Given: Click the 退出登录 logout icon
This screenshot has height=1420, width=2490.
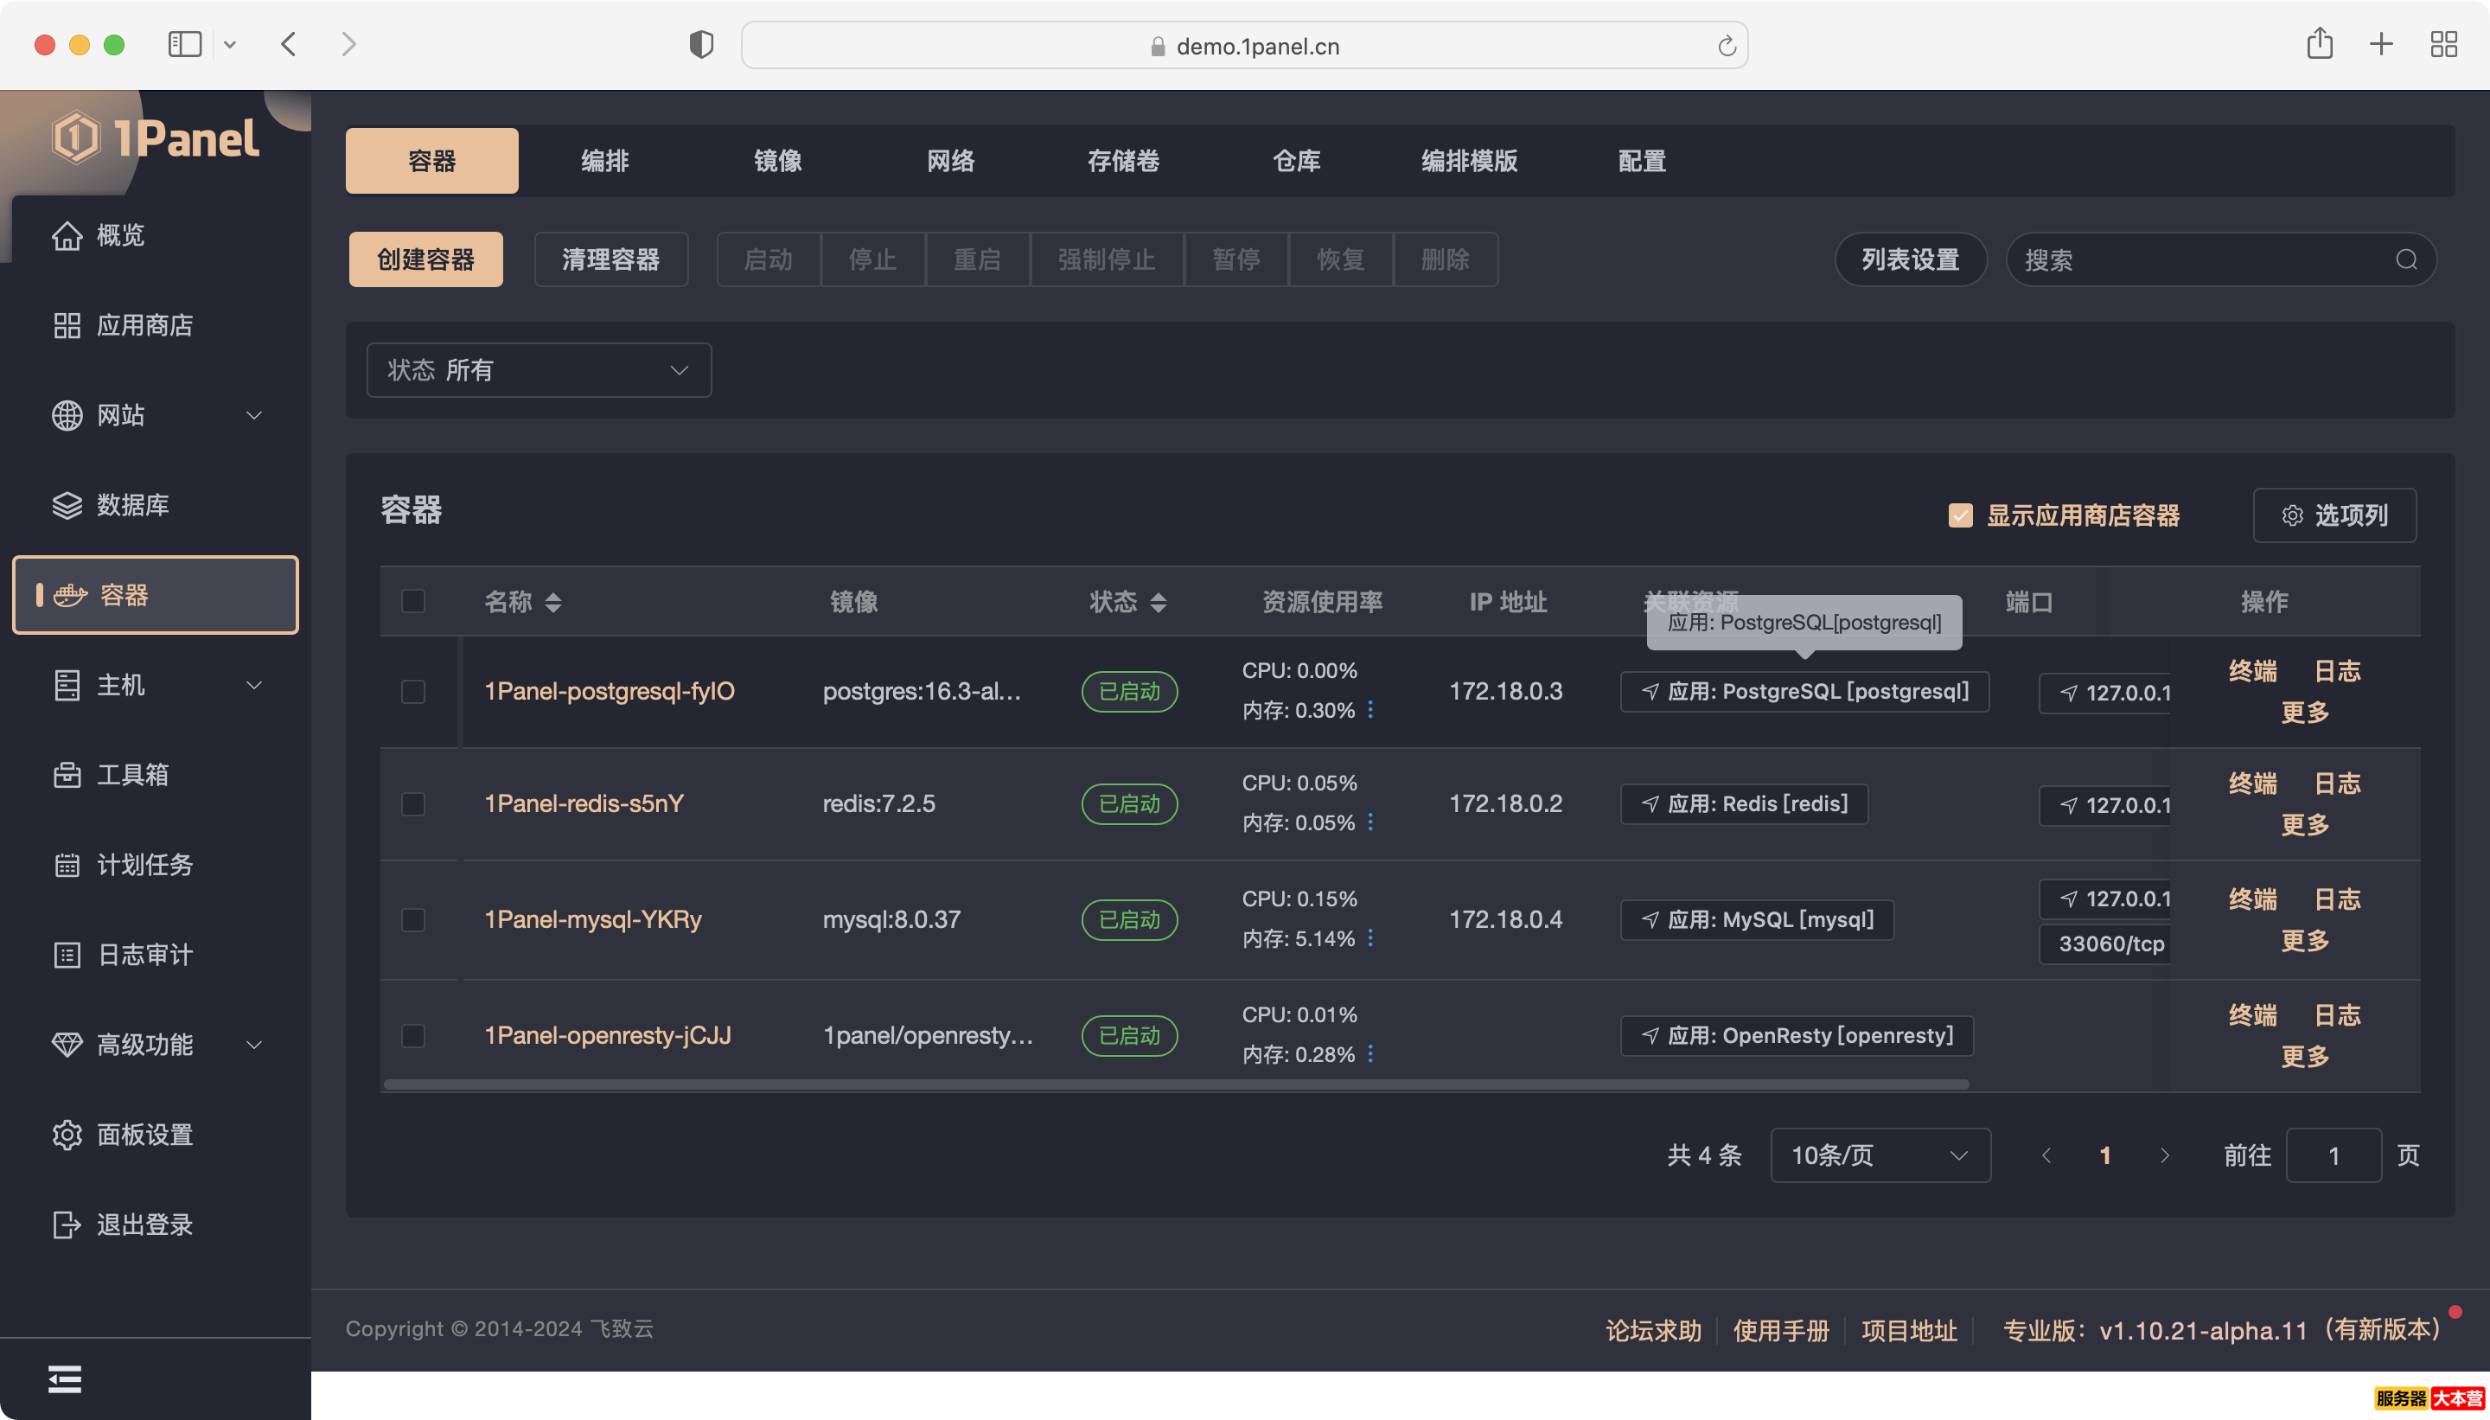Looking at the screenshot, I should 67,1225.
